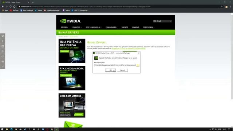The height and width of the screenshot is (131, 233).
Task: Expand the PRODUTOS menu
Action: (x=77, y=27)
